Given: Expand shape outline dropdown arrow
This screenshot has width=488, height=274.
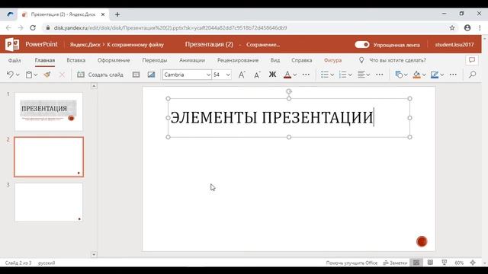Looking at the screenshot, I should click(442, 75).
